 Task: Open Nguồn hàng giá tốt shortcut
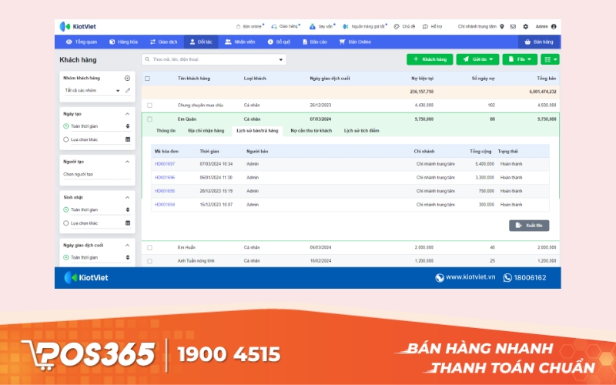pos(364,27)
